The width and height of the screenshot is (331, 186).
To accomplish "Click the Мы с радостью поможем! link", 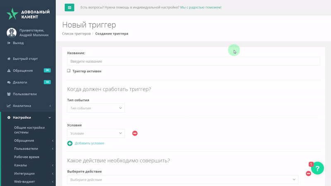I will tap(201, 7).
